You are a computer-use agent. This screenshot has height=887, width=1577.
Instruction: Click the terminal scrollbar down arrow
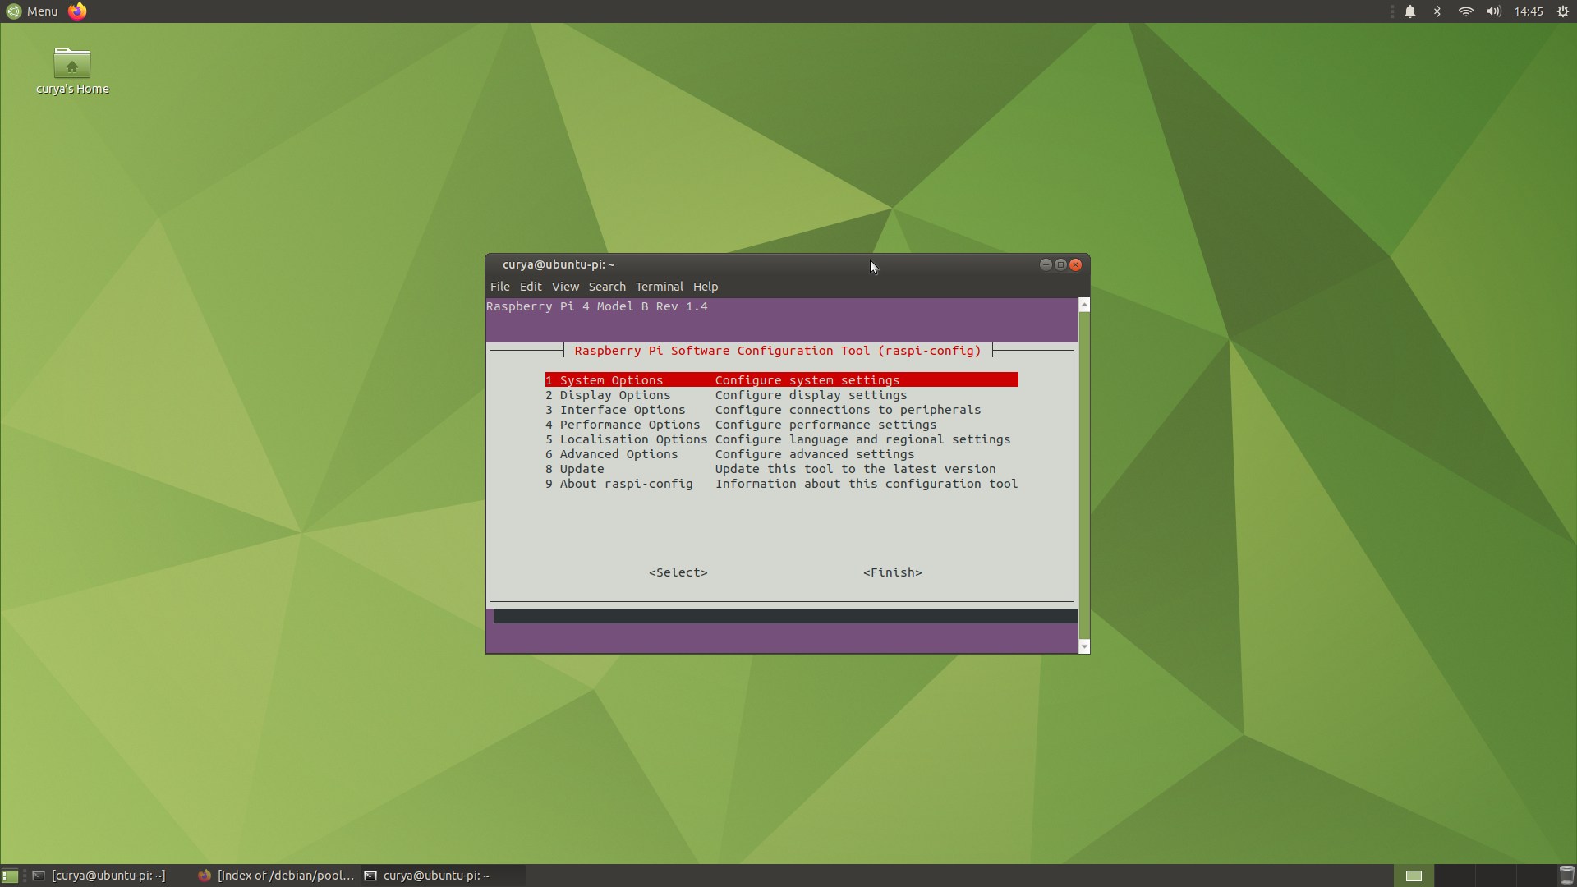[x=1084, y=647]
